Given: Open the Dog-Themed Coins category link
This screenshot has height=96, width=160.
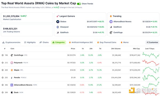Looking at the screenshot, I should [107, 42].
